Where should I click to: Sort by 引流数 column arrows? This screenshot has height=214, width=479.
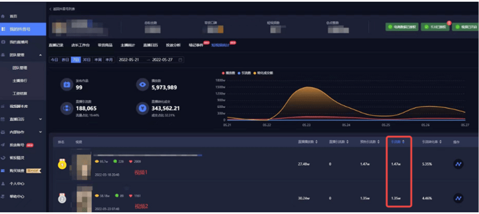[x=403, y=142]
